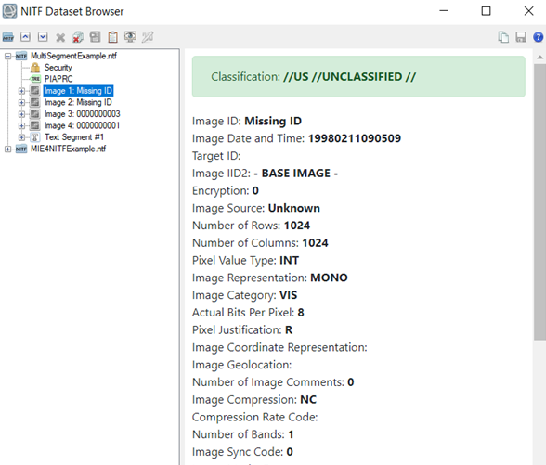Click the vertical scrollbar thumb

coord(539,202)
